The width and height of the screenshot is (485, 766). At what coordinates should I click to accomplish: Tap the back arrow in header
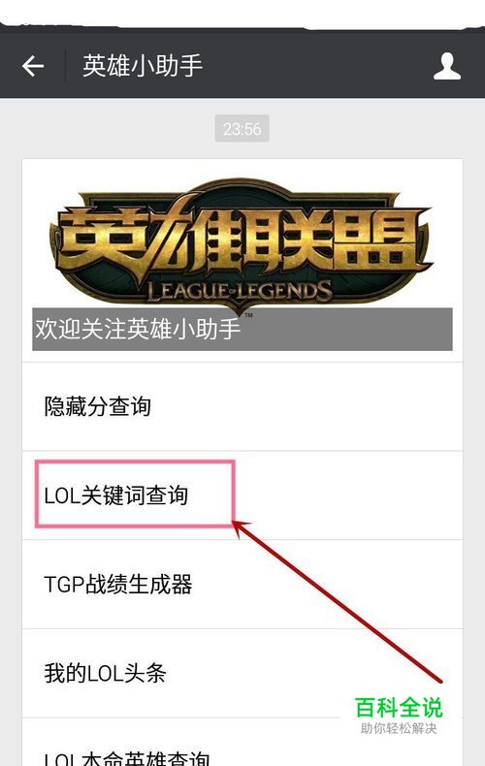[33, 66]
